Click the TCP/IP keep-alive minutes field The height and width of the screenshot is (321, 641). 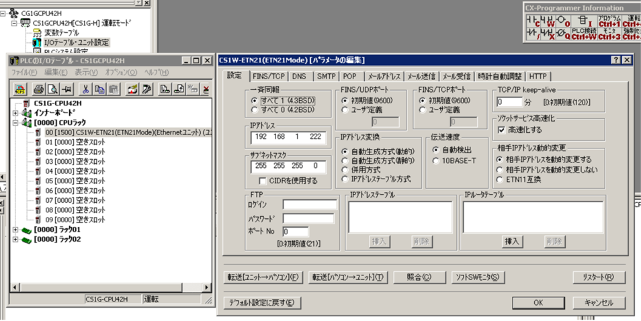click(509, 101)
